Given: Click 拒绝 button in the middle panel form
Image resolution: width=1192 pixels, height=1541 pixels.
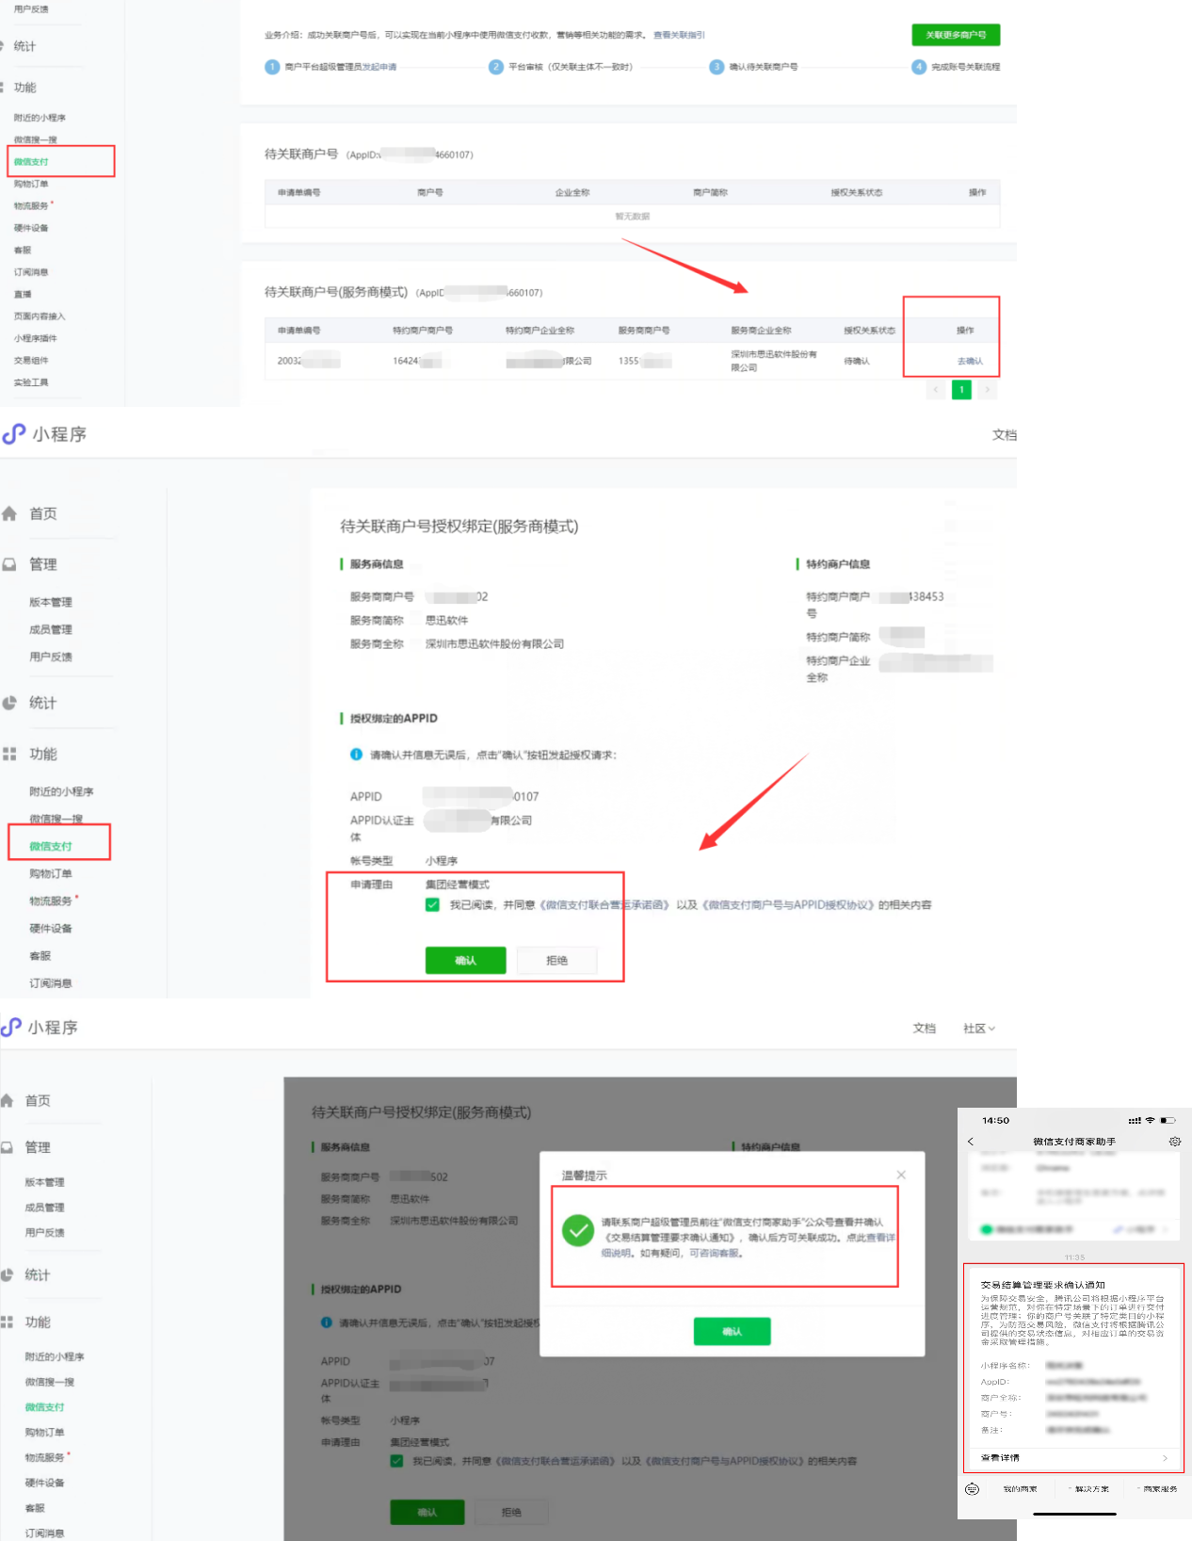Looking at the screenshot, I should (557, 961).
